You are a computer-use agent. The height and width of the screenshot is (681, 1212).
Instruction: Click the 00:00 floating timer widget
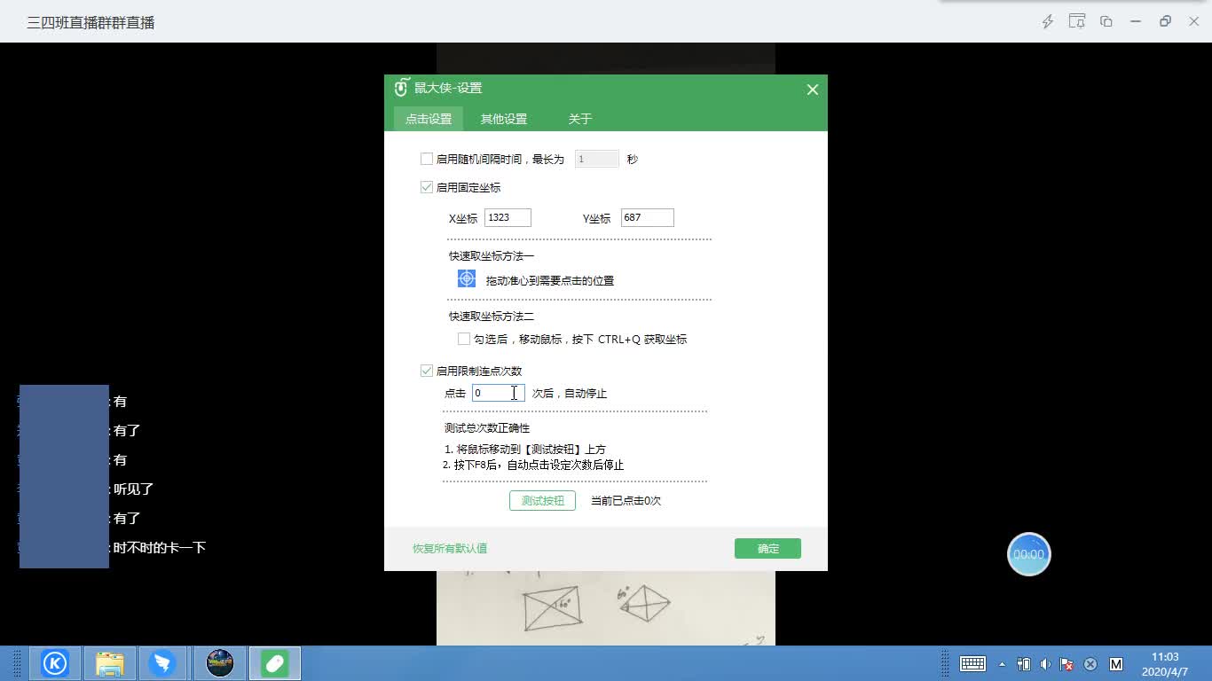click(1028, 553)
